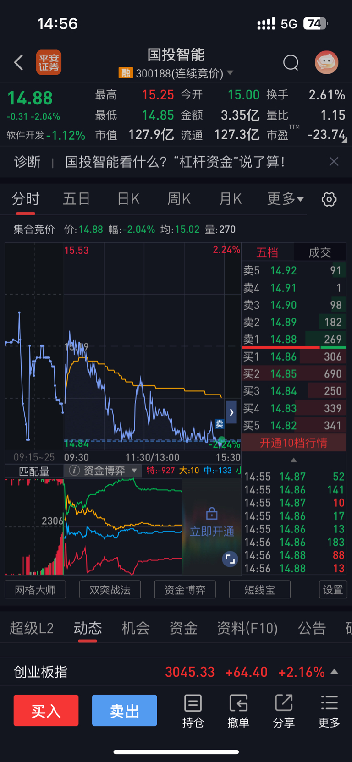The height and width of the screenshot is (762, 352).
Task: Collapse order book with arrow button
Action: [x=231, y=412]
